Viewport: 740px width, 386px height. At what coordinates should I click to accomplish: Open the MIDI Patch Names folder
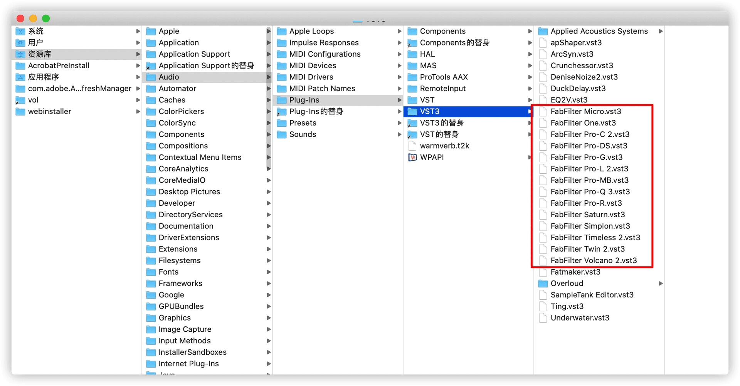[322, 89]
